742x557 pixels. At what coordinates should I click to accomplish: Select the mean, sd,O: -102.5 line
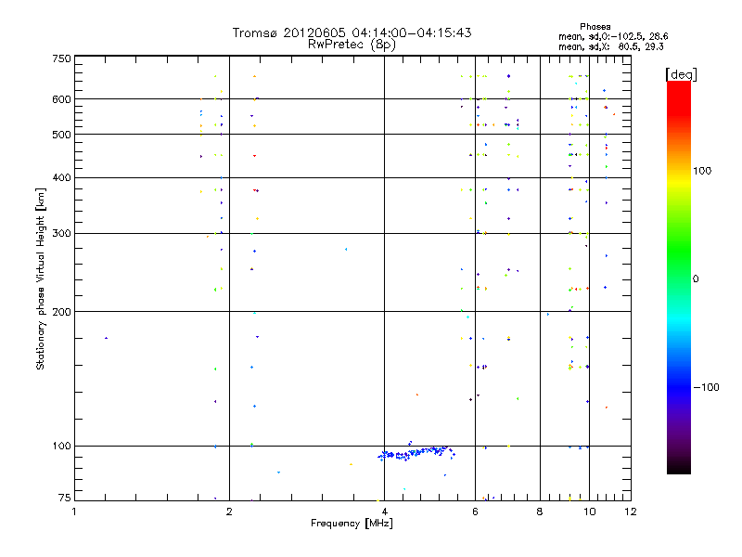[x=613, y=36]
